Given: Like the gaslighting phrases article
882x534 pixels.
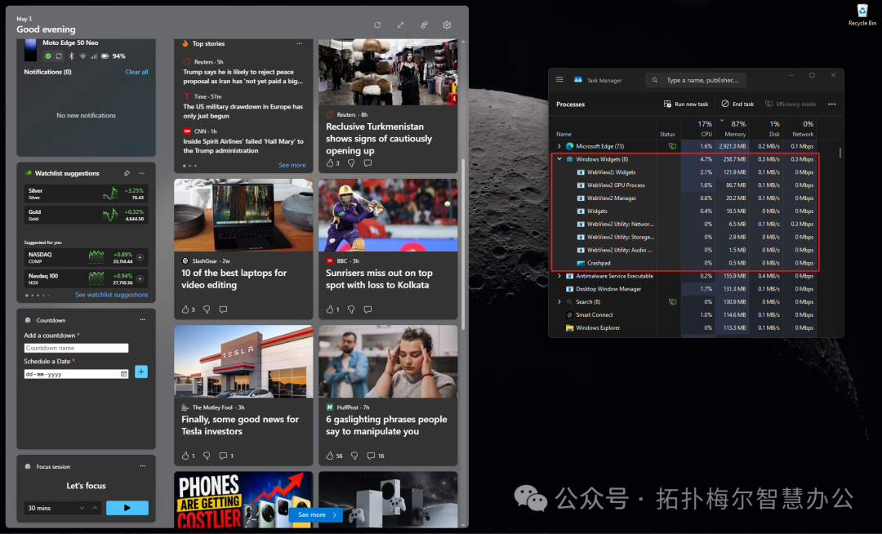Looking at the screenshot, I should 330,456.
